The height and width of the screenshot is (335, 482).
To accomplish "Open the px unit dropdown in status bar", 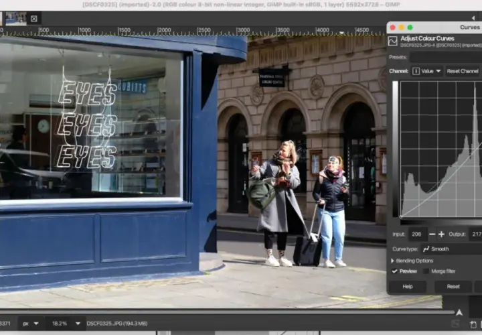I will pos(30,324).
